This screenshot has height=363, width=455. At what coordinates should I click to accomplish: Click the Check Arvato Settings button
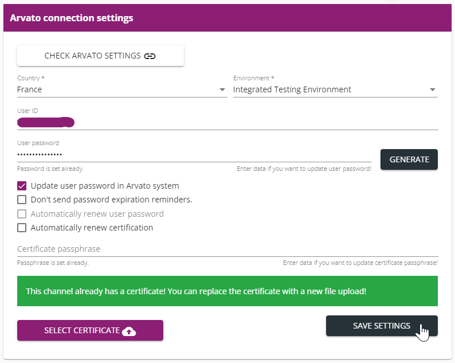[100, 56]
